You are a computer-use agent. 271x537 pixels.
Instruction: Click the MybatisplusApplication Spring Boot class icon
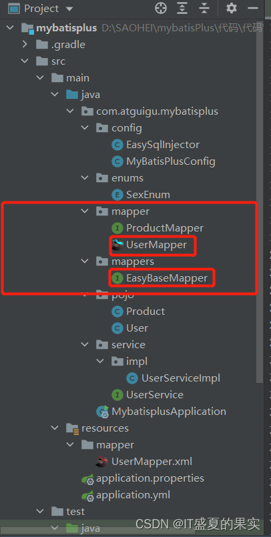point(102,411)
